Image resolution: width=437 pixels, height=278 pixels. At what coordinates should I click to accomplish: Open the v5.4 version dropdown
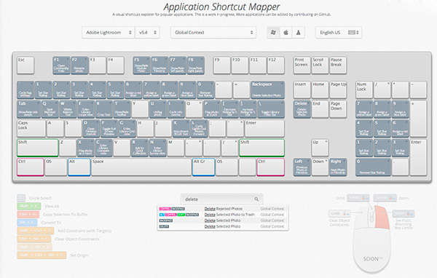[147, 33]
